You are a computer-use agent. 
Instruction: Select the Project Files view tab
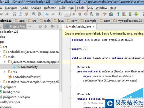[x=15, y=27]
